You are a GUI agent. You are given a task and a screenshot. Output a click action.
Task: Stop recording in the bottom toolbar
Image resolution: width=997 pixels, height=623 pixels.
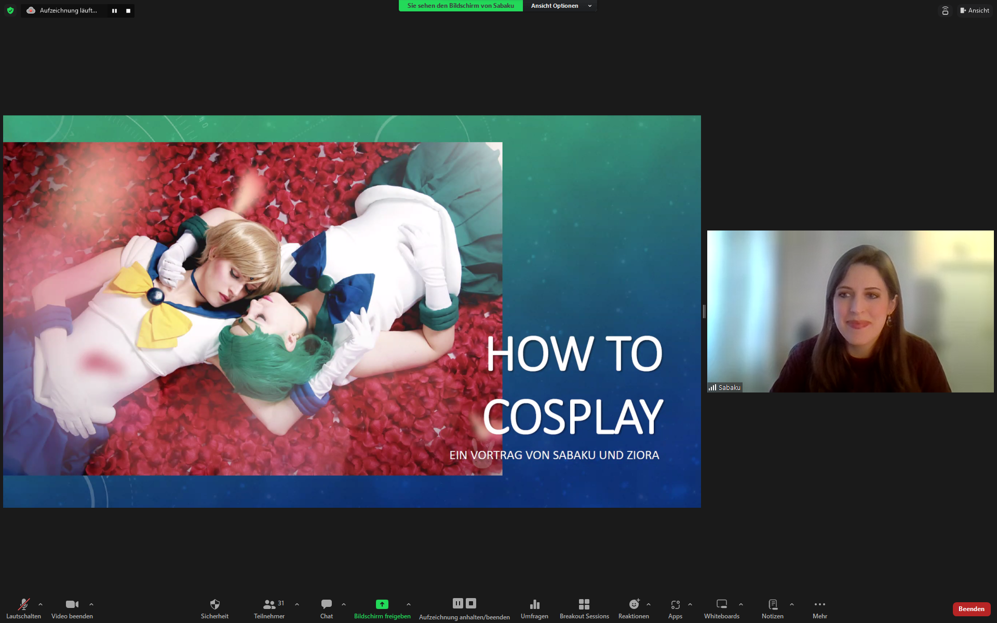click(x=471, y=603)
